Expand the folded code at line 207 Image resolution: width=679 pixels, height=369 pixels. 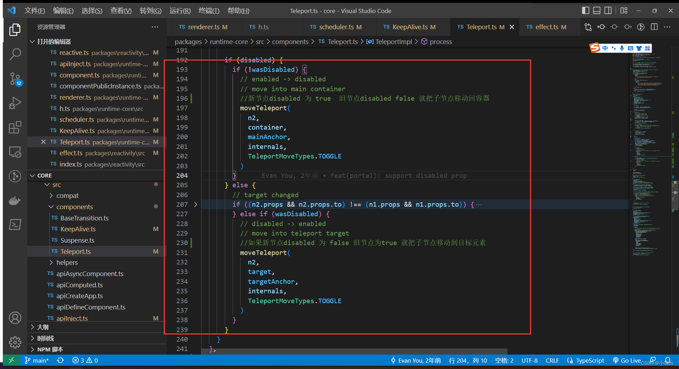point(195,205)
